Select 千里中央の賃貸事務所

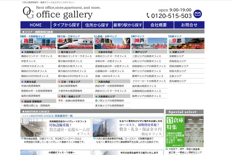point(70,91)
